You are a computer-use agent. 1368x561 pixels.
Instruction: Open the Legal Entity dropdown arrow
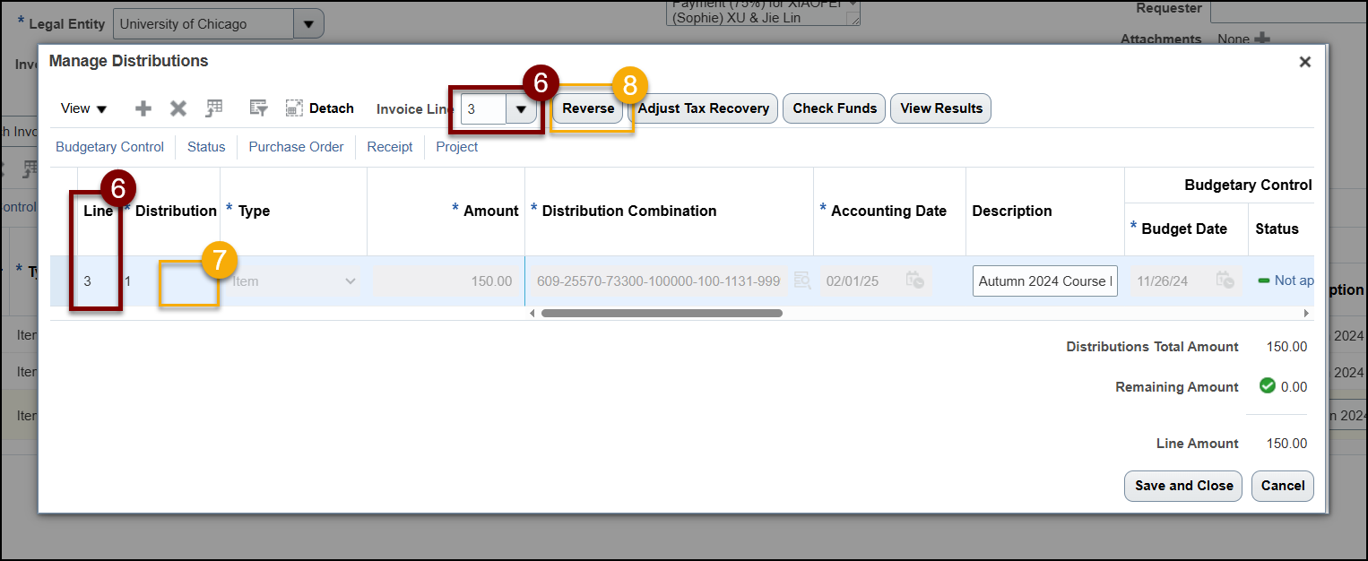pyautogui.click(x=308, y=24)
